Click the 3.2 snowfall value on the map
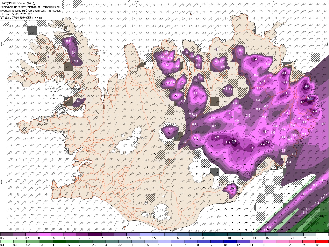 coord(307,86)
